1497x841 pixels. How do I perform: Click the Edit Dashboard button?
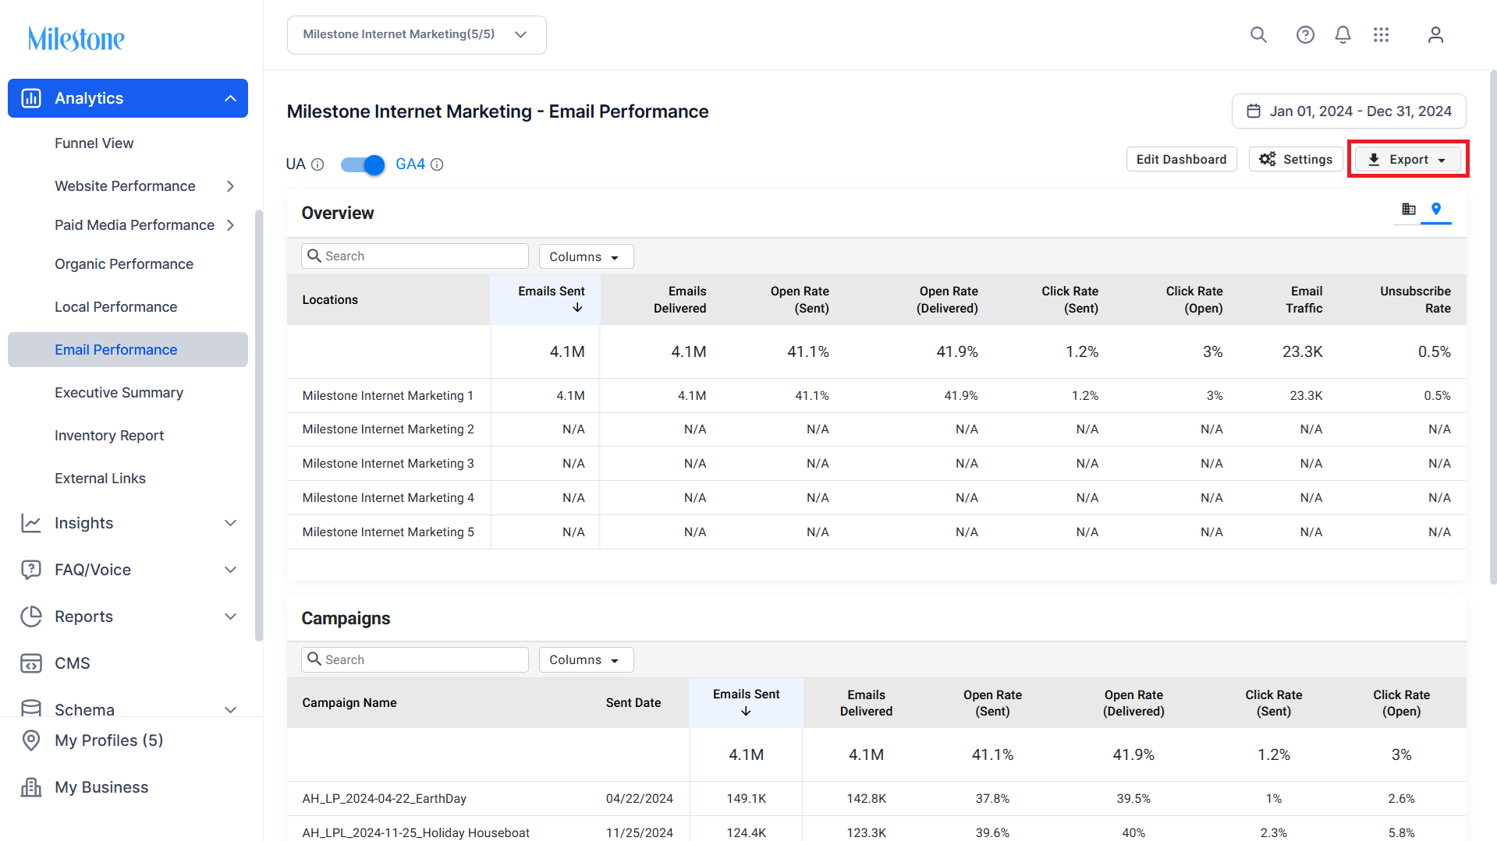(x=1181, y=159)
